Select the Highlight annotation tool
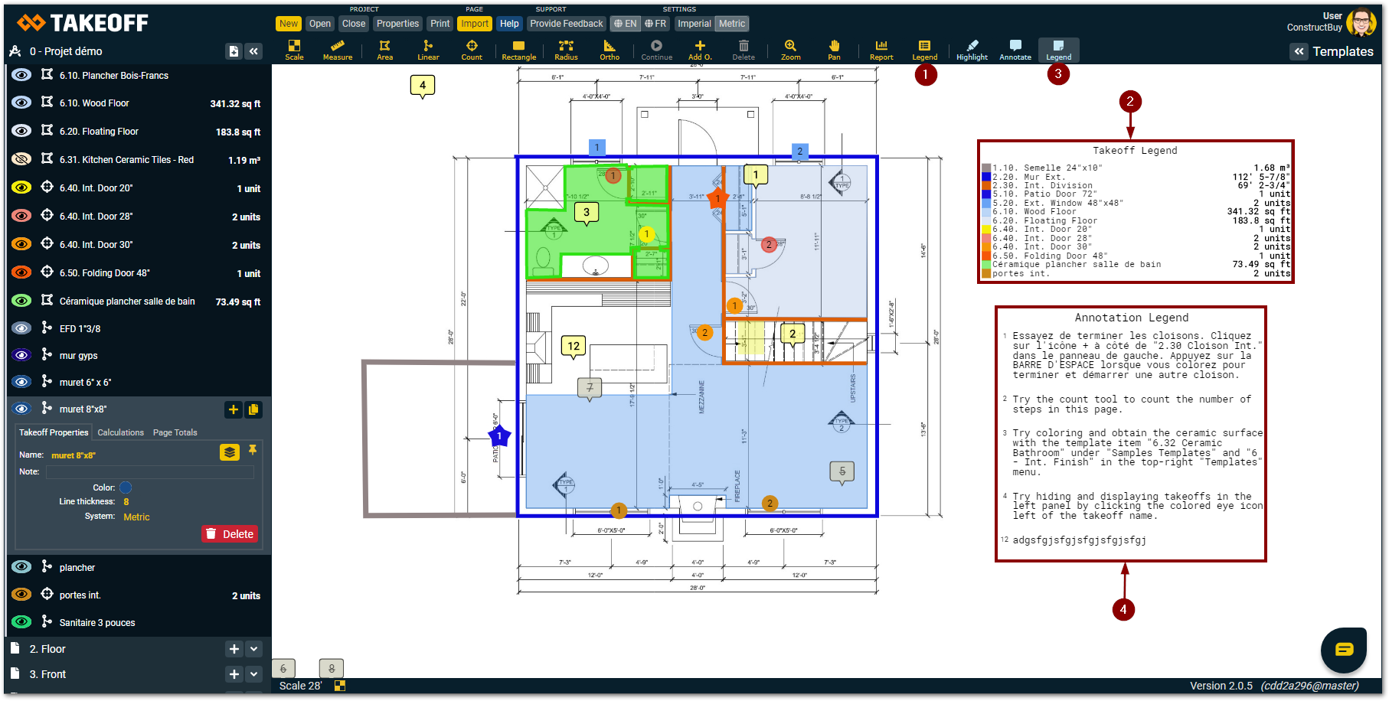 pos(972,50)
